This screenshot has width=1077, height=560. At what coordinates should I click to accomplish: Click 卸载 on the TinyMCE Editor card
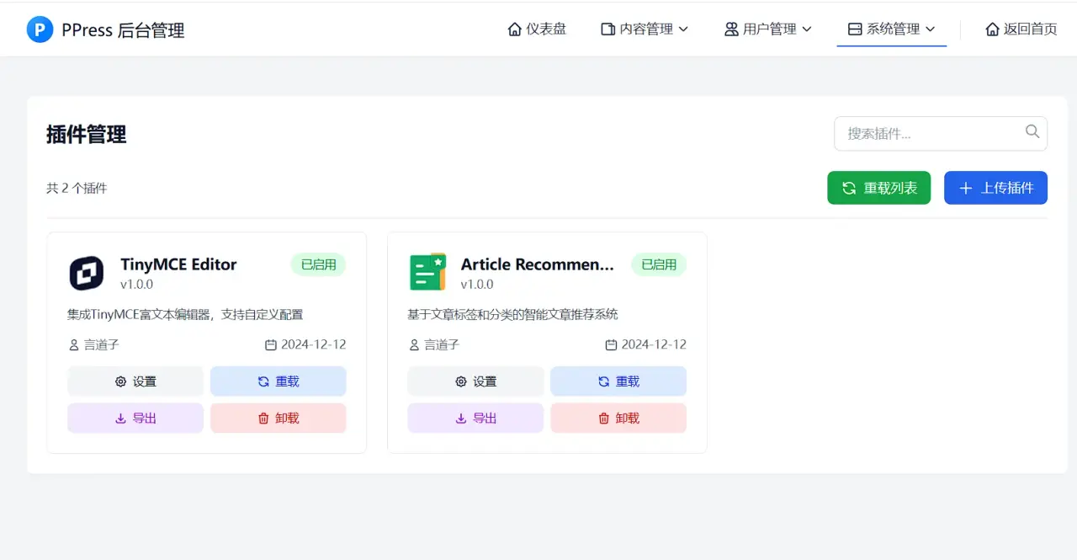pos(279,418)
